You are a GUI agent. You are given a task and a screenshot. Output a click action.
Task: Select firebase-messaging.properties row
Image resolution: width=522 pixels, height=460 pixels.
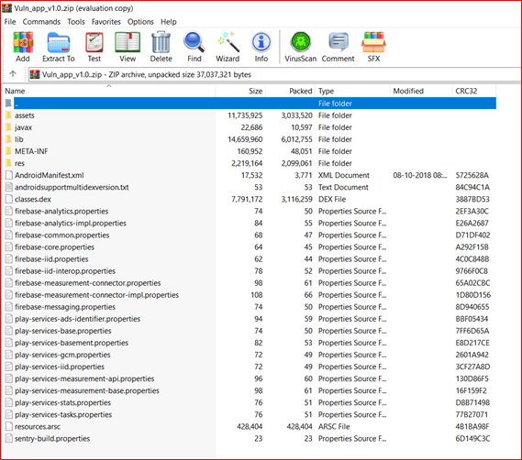click(x=250, y=307)
